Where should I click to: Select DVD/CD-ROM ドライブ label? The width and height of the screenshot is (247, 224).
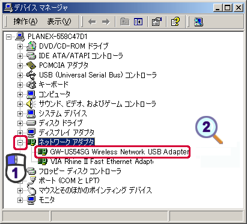(73, 46)
